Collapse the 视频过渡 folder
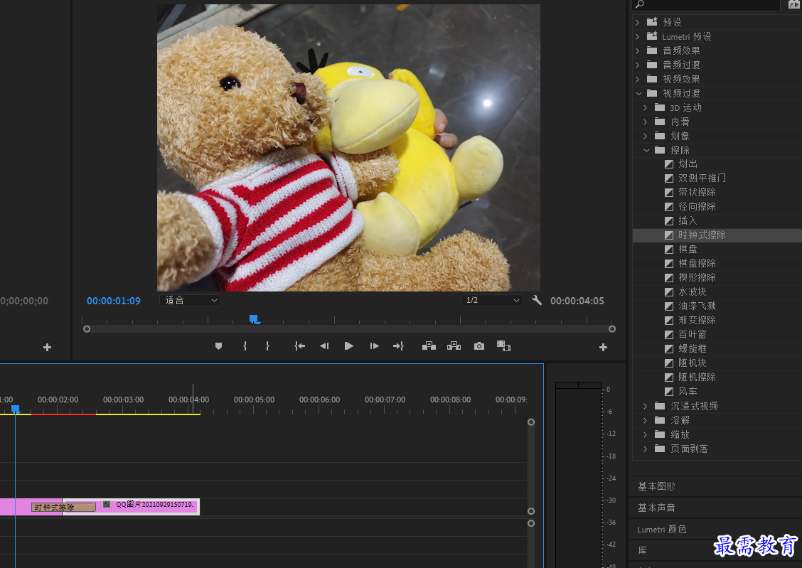Screen dimensions: 802x568 click(x=638, y=94)
